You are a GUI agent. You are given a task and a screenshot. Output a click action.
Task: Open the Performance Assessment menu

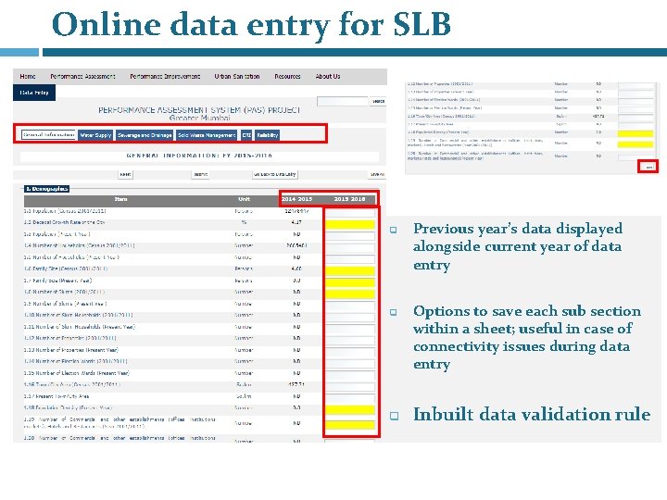click(83, 77)
